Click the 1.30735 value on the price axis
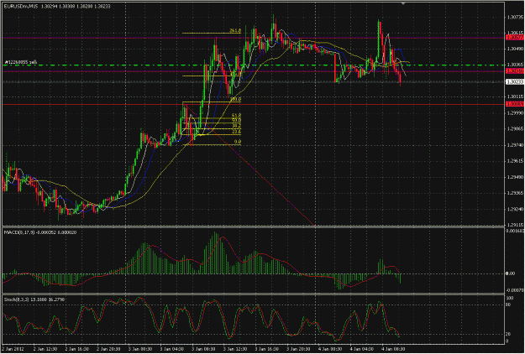The height and width of the screenshot is (354, 525). click(x=515, y=17)
